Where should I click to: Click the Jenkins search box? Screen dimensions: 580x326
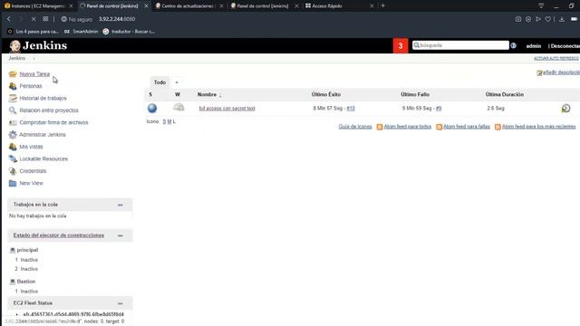[x=460, y=45]
